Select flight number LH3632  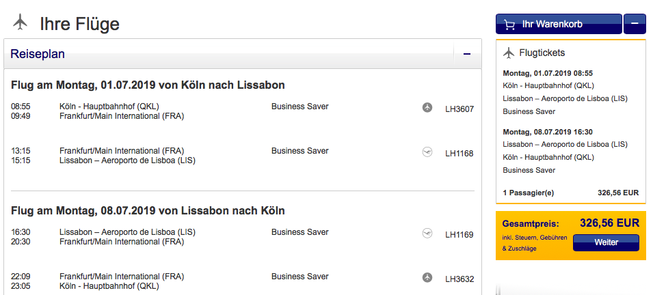(459, 279)
